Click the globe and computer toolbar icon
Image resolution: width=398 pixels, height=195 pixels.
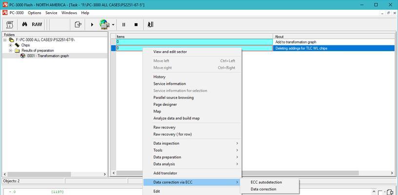[x=104, y=24]
